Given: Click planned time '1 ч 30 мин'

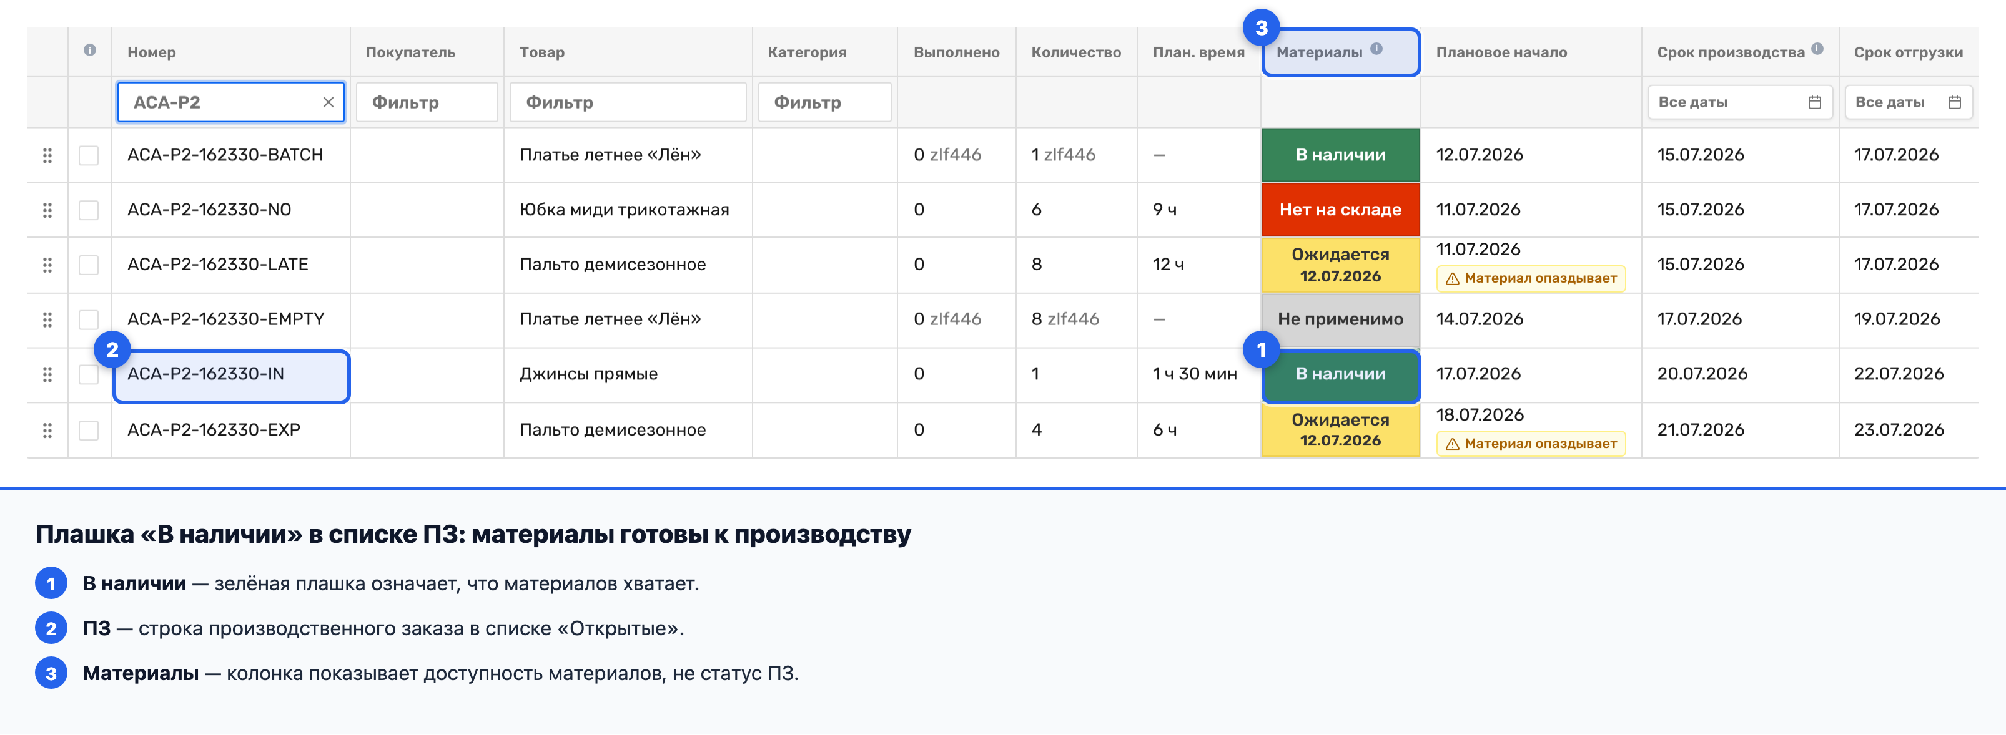Looking at the screenshot, I should click(x=1195, y=374).
